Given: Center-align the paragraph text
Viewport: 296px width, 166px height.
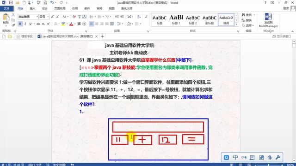Looking at the screenshot, I should (x=97, y=24).
